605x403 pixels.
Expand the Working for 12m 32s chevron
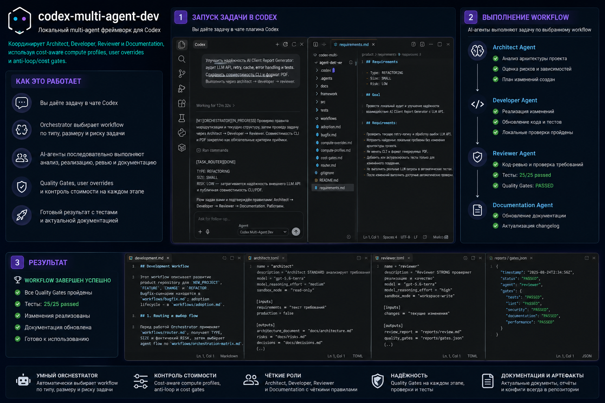pos(234,105)
